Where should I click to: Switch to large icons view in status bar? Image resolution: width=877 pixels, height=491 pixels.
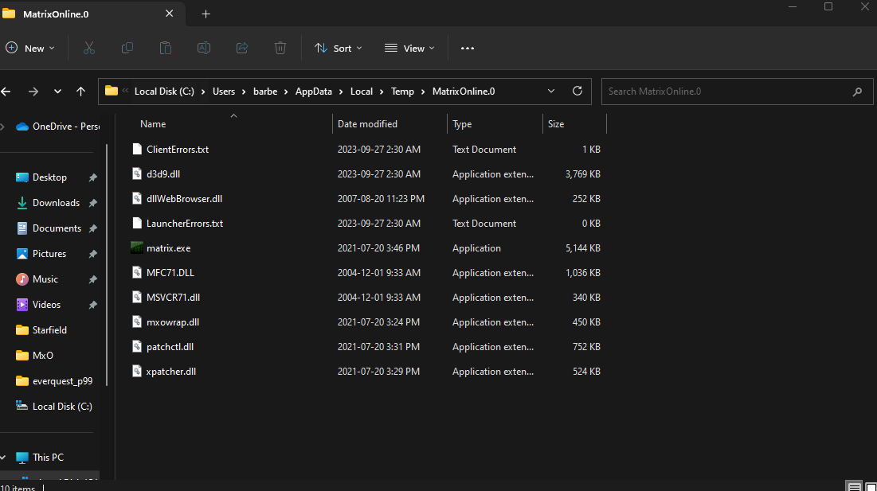pyautogui.click(x=871, y=486)
